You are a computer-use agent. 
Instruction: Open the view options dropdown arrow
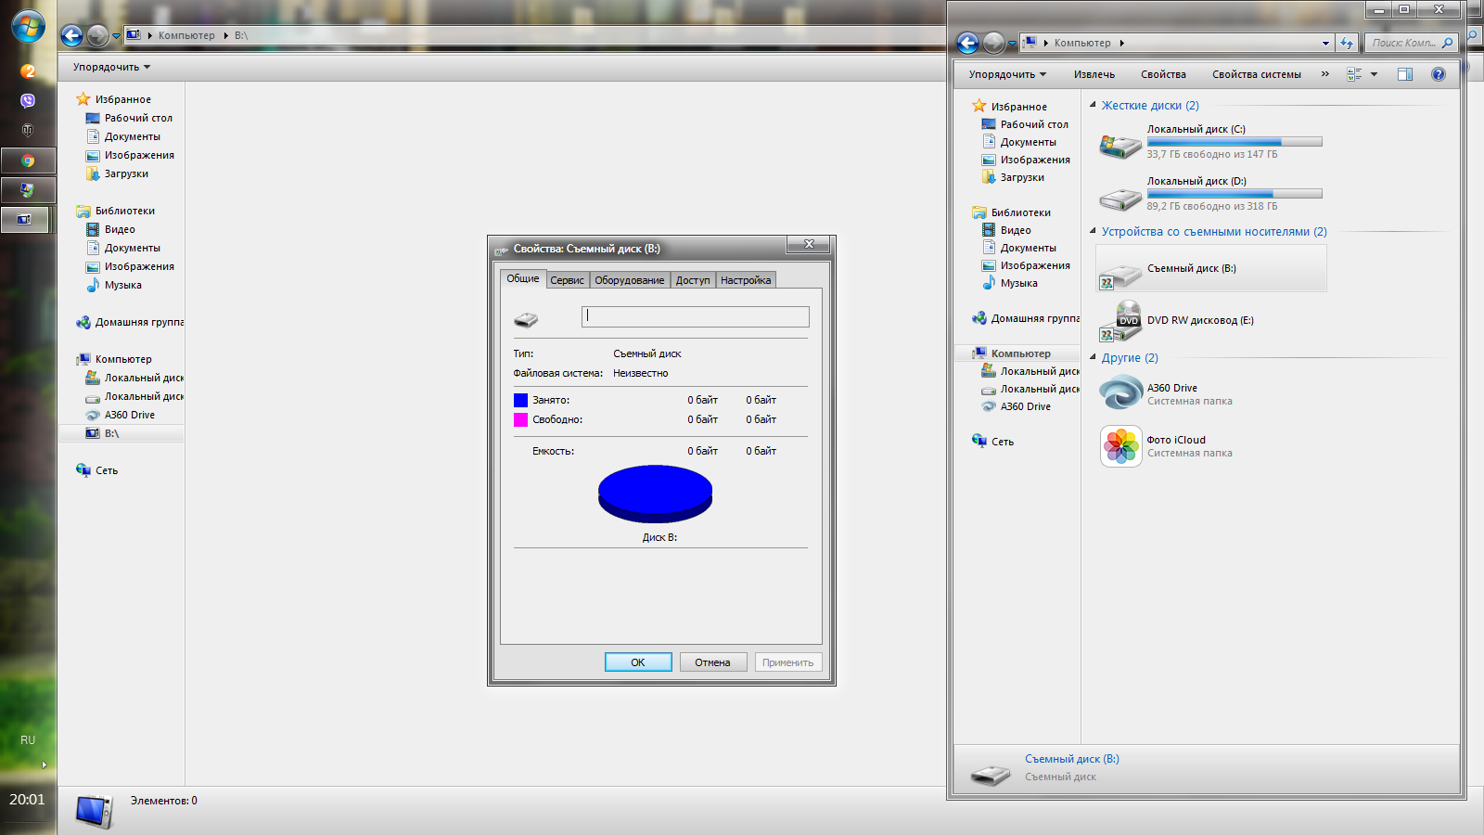[1374, 74]
